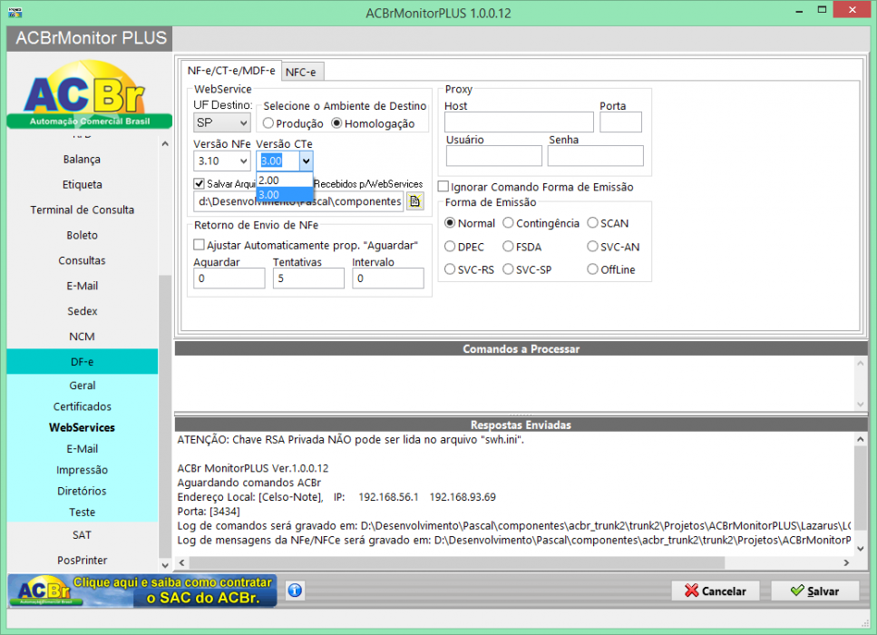Click the Tentativas value field
Viewport: 877px width, 635px height.
(x=308, y=278)
